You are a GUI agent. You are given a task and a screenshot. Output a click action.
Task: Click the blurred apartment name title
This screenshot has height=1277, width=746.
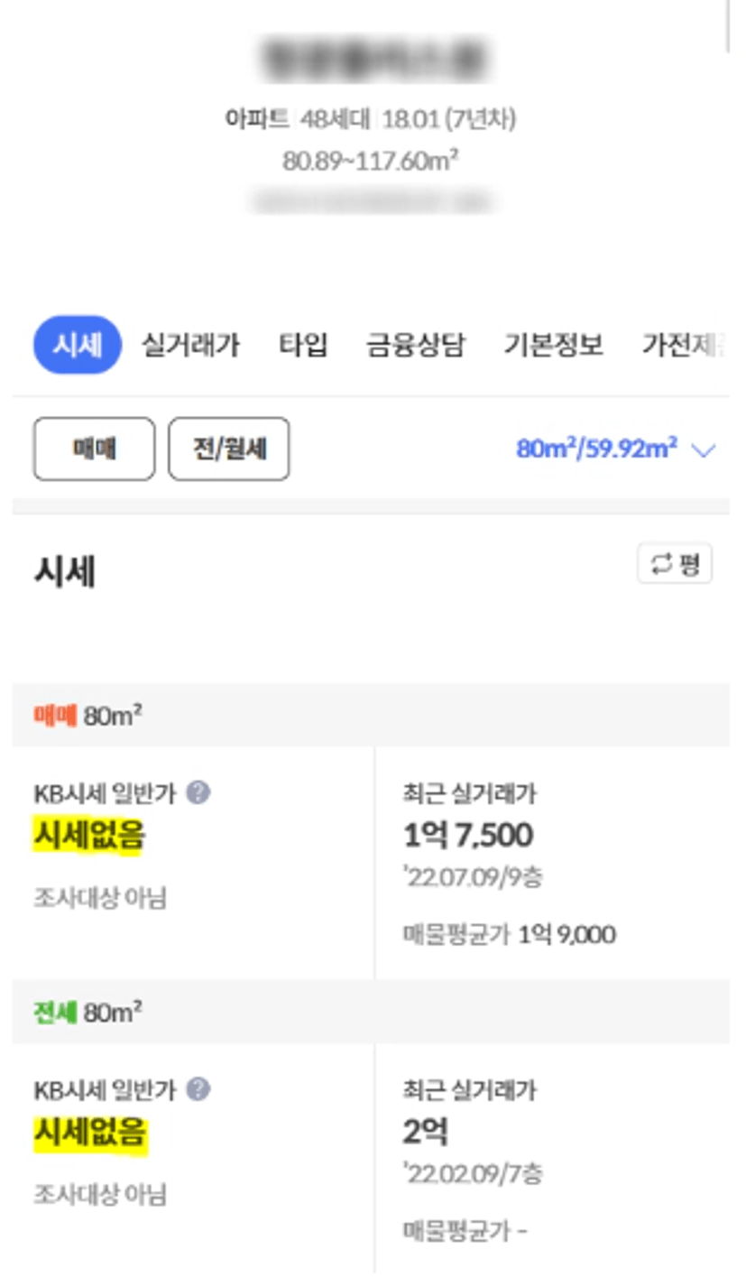(375, 56)
